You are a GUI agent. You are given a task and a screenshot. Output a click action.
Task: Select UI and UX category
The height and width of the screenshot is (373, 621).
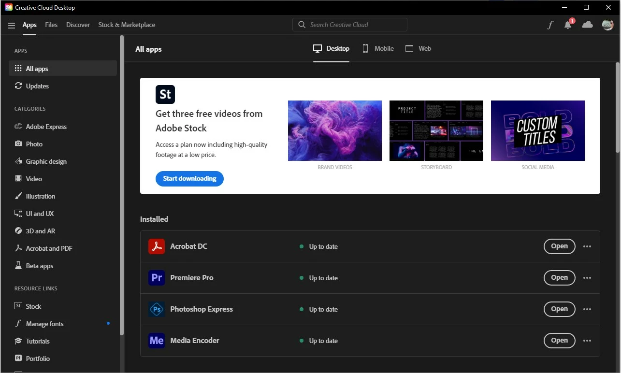pos(63,214)
